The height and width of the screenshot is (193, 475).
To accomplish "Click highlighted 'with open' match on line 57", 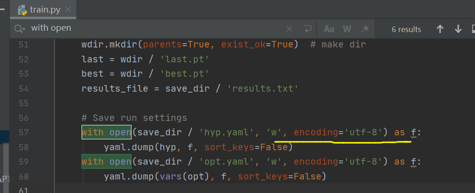I will click(107, 132).
